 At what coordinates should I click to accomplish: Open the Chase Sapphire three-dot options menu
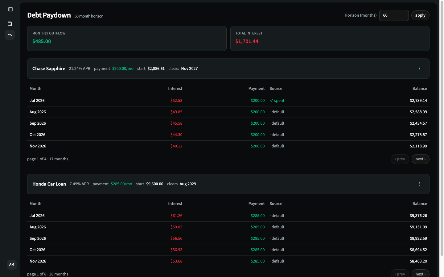[419, 69]
